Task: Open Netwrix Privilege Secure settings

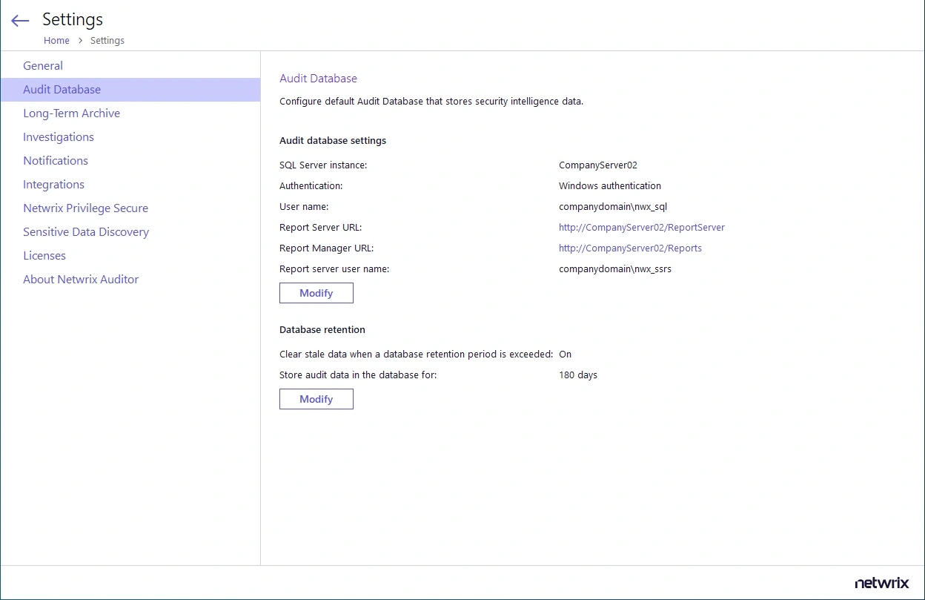Action: click(x=85, y=208)
